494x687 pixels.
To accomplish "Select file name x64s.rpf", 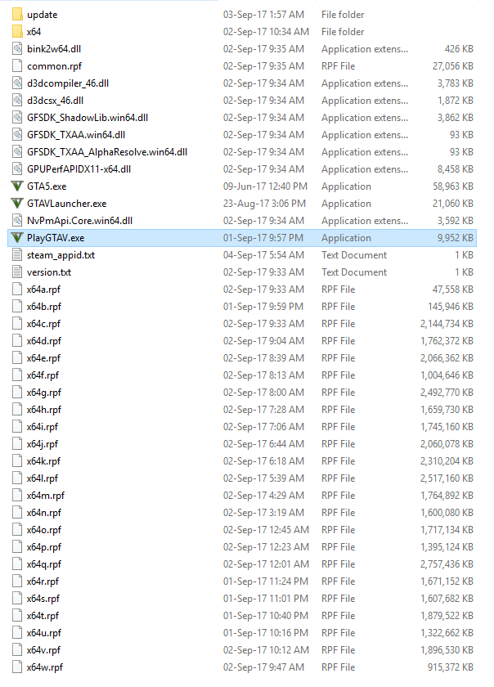I will point(43,599).
